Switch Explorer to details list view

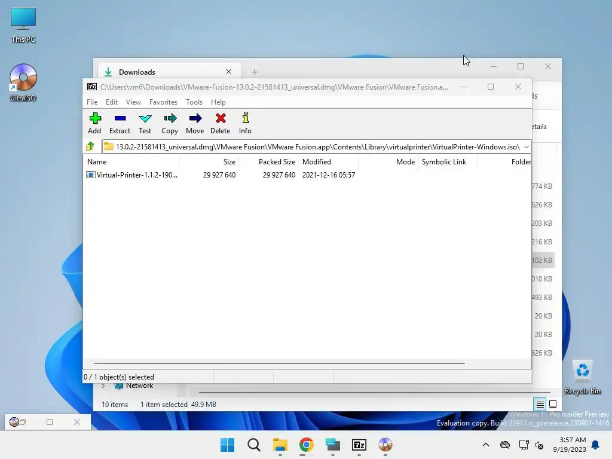pos(540,405)
